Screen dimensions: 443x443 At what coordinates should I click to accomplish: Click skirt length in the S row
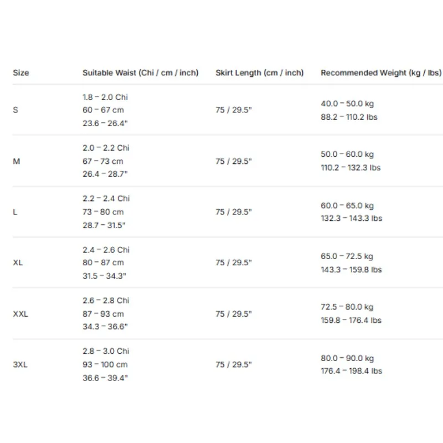tap(233, 110)
